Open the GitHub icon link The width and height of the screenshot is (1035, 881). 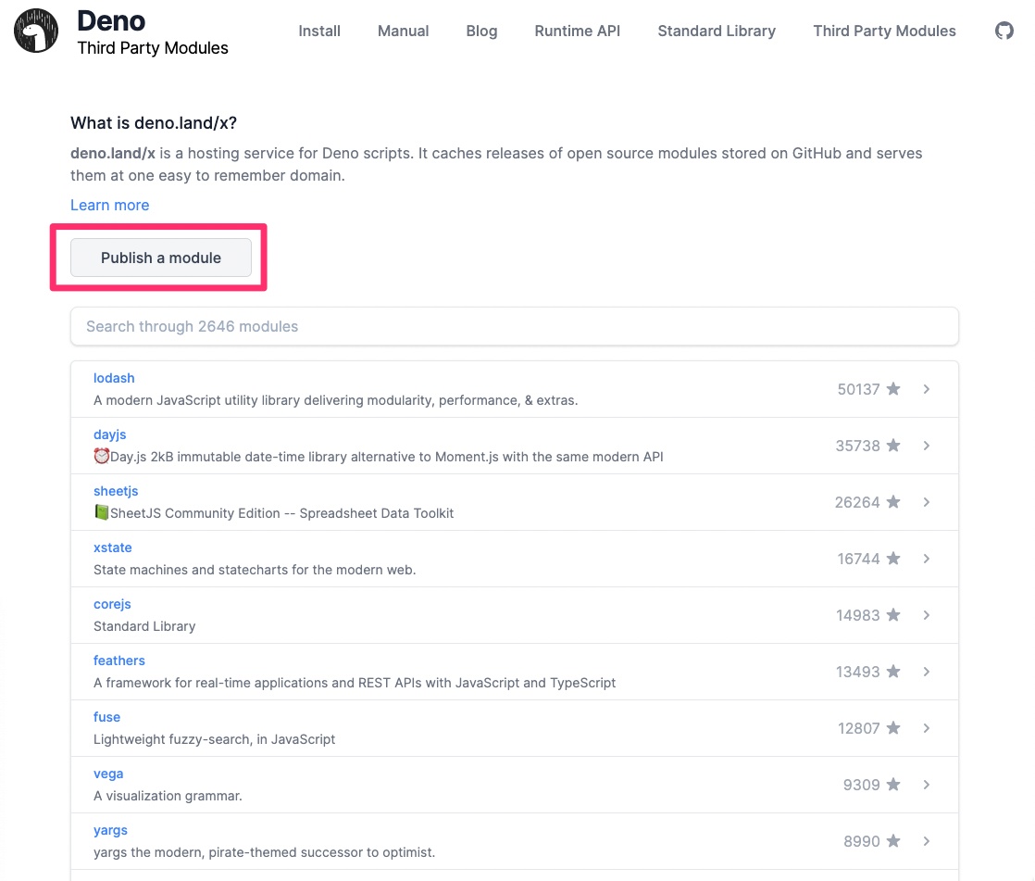tap(1004, 31)
